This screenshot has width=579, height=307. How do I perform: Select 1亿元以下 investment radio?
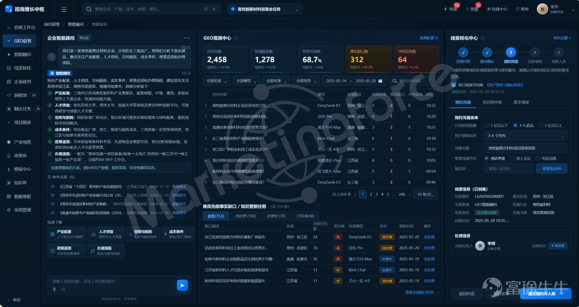pos(487,125)
